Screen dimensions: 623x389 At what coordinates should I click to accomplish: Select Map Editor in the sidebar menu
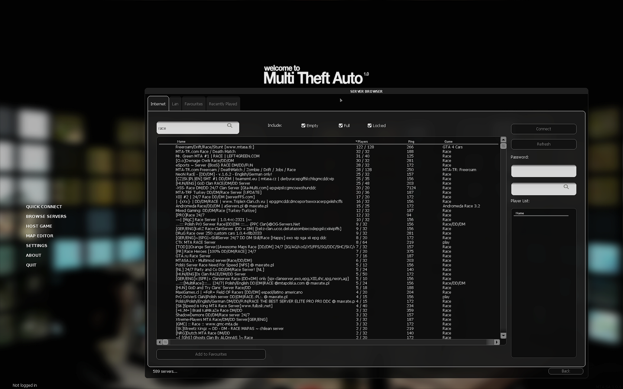point(39,236)
